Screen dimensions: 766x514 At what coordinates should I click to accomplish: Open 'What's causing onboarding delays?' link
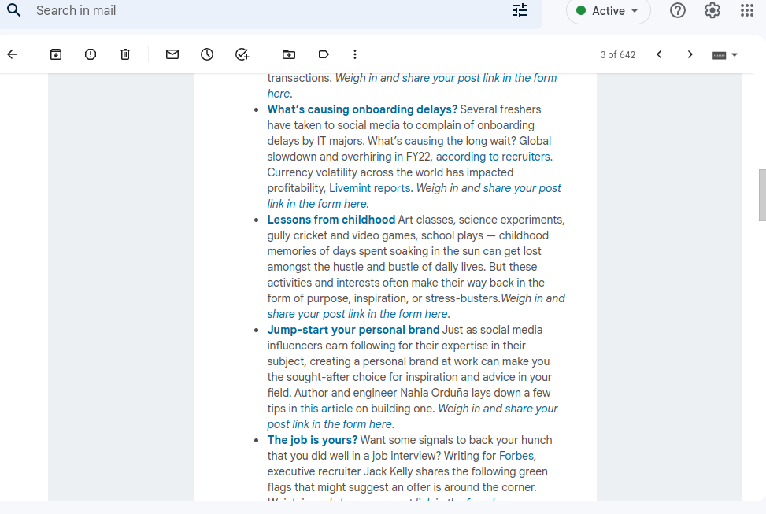pos(362,109)
